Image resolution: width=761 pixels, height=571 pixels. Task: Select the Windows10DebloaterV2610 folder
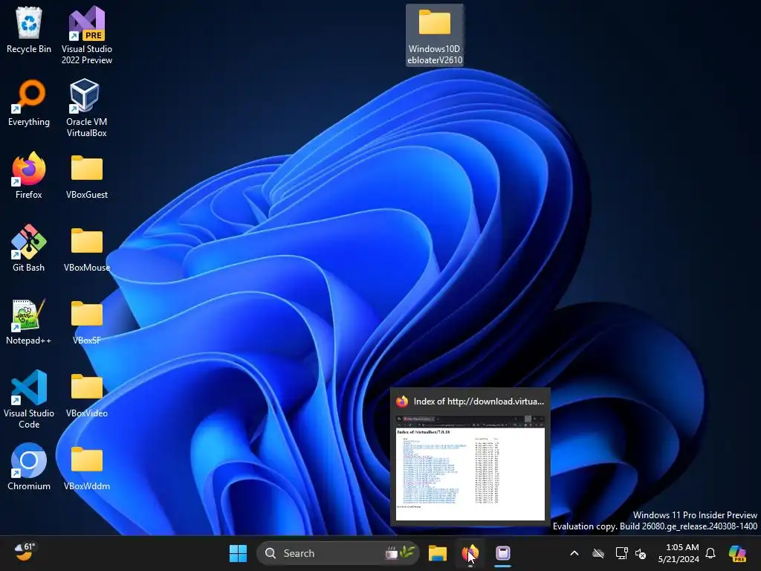click(x=435, y=36)
